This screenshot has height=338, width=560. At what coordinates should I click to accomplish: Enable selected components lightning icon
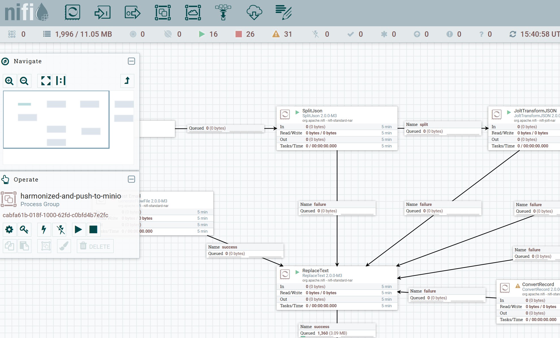[44, 230]
